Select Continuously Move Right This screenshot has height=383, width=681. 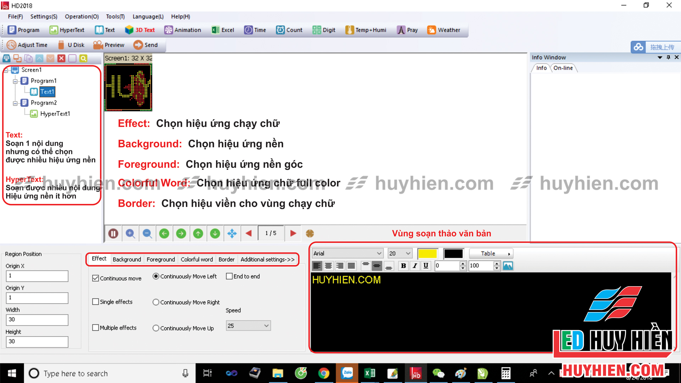pyautogui.click(x=156, y=302)
